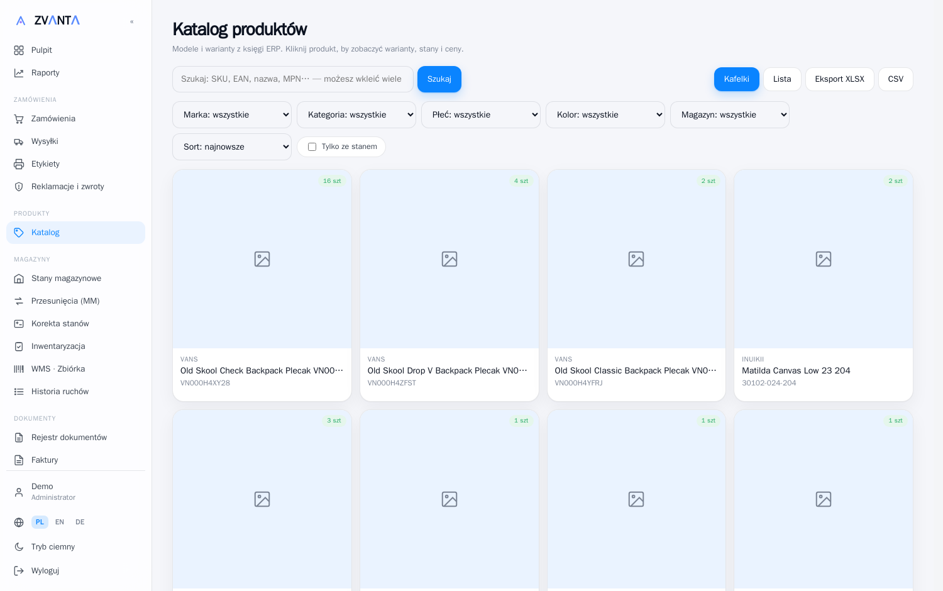Open the 'Płeć: wszystkie' dropdown

(481, 115)
